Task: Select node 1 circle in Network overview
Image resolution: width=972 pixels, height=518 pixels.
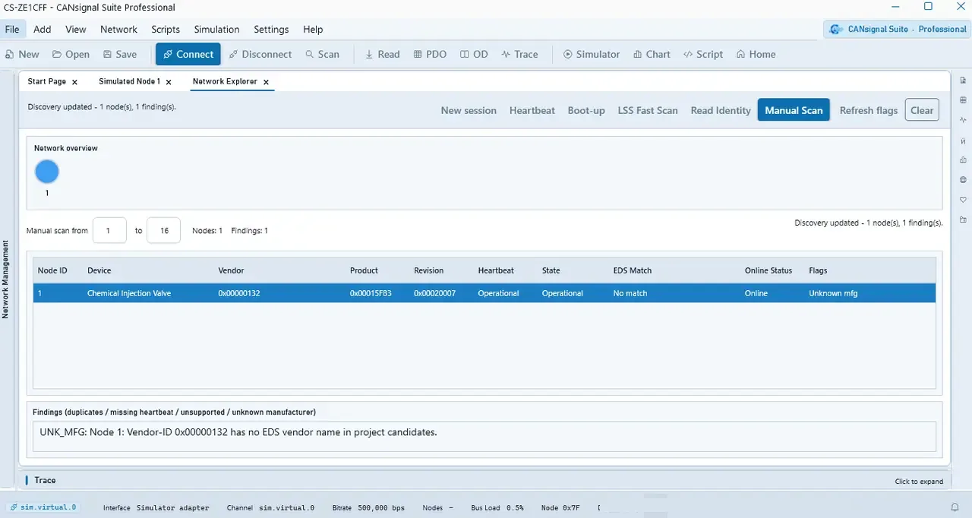Action: (x=47, y=172)
